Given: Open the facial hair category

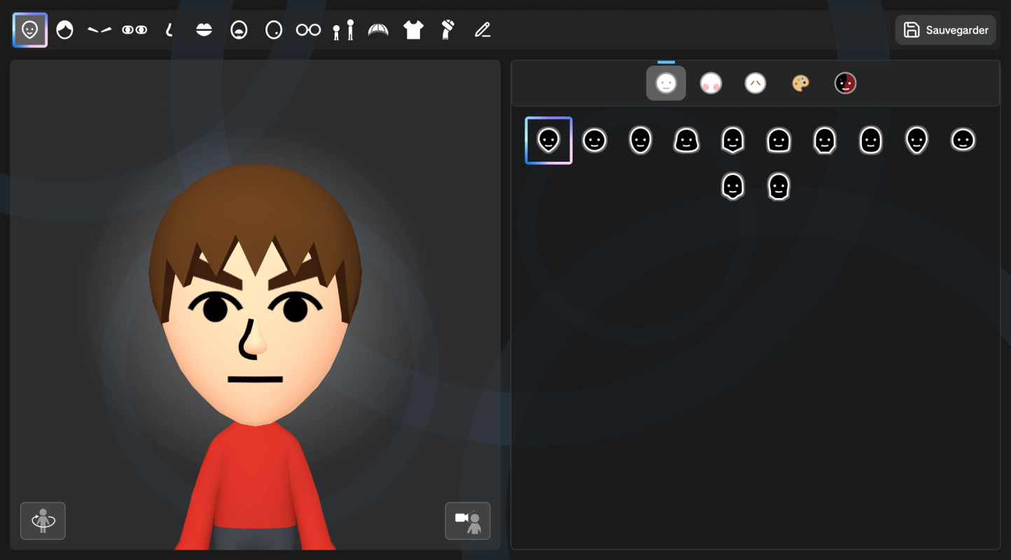Looking at the screenshot, I should (x=239, y=30).
